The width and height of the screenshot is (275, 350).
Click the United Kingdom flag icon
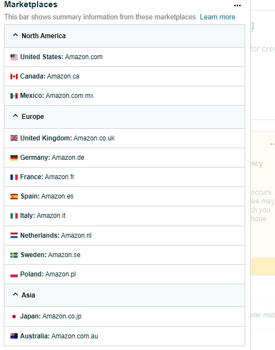pos(14,138)
